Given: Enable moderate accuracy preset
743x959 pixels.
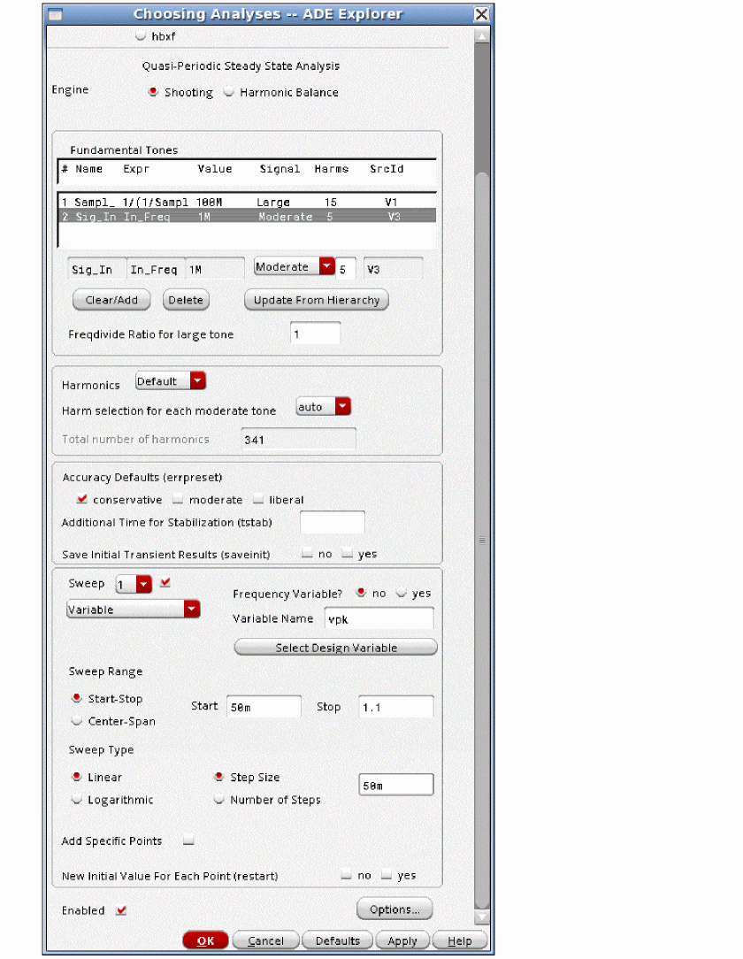Looking at the screenshot, I should [x=179, y=500].
